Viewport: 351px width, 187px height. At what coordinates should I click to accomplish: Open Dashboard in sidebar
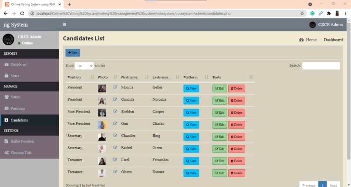[x=30, y=64]
